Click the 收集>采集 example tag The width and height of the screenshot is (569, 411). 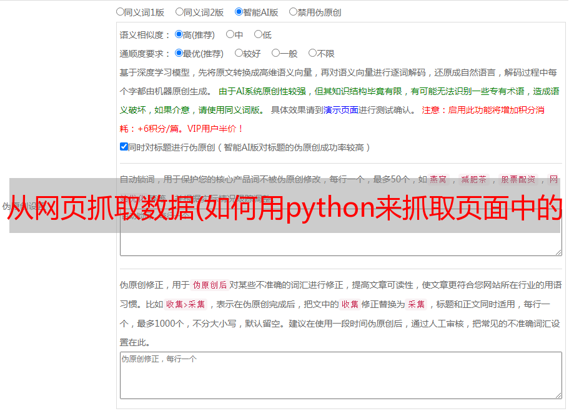coord(186,304)
